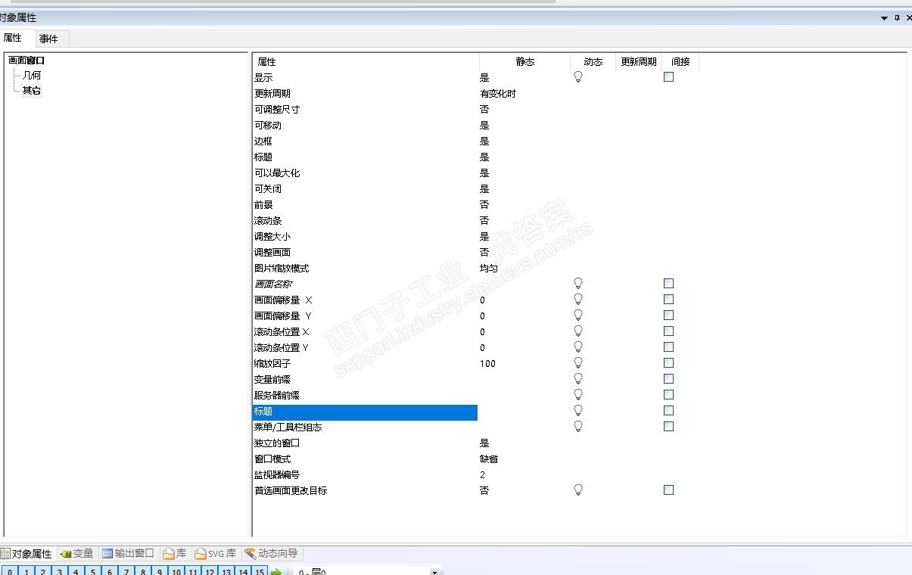Click the lightbulb in the highlighted 标题 row
The height and width of the screenshot is (575, 912).
click(x=578, y=411)
